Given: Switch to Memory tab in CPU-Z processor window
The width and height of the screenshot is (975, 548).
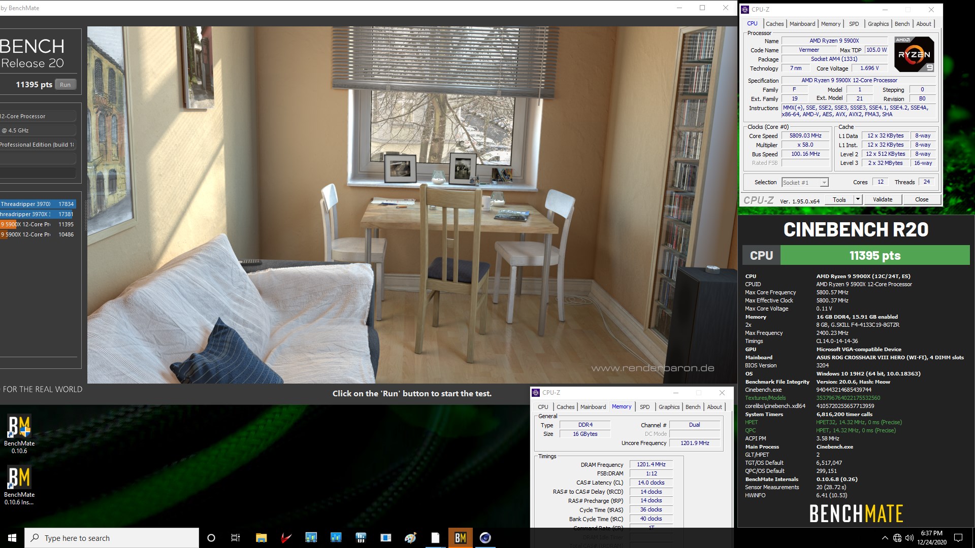Looking at the screenshot, I should click(x=831, y=24).
